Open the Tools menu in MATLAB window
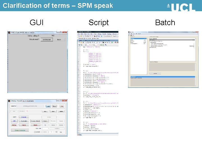The image size is (202, 151). [x=95, y=34]
